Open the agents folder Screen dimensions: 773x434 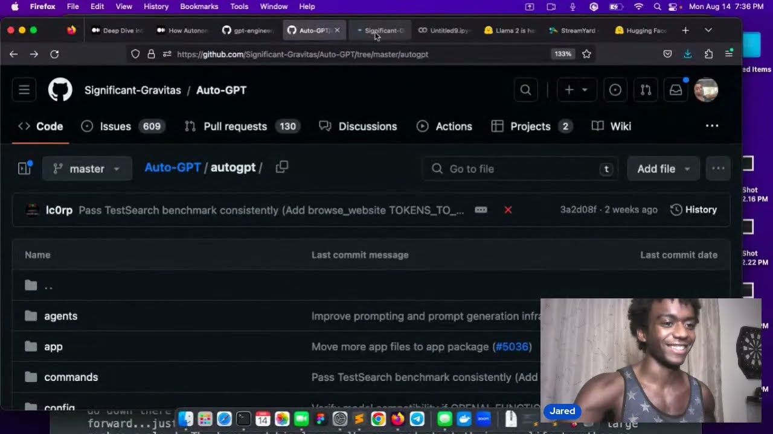(60, 316)
